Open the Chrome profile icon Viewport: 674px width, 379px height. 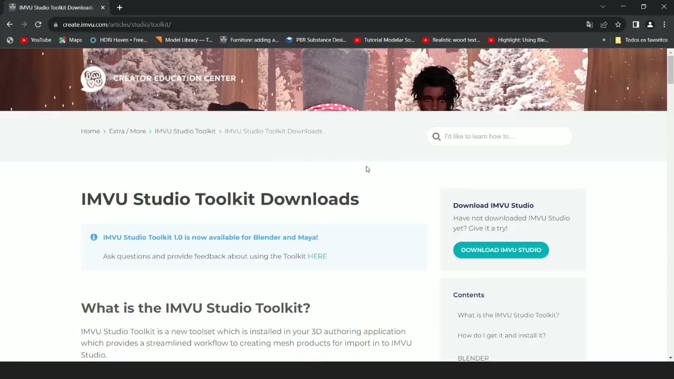[x=650, y=24]
